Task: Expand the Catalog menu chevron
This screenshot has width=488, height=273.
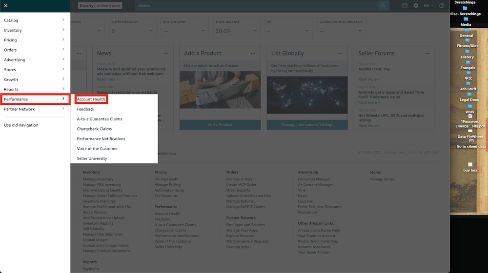Action: tap(63, 20)
